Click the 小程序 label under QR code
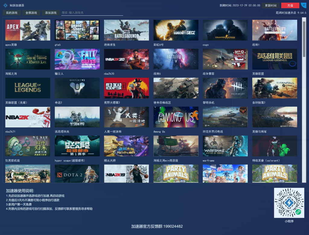Viewport: 309px width, 235px height. 289,221
